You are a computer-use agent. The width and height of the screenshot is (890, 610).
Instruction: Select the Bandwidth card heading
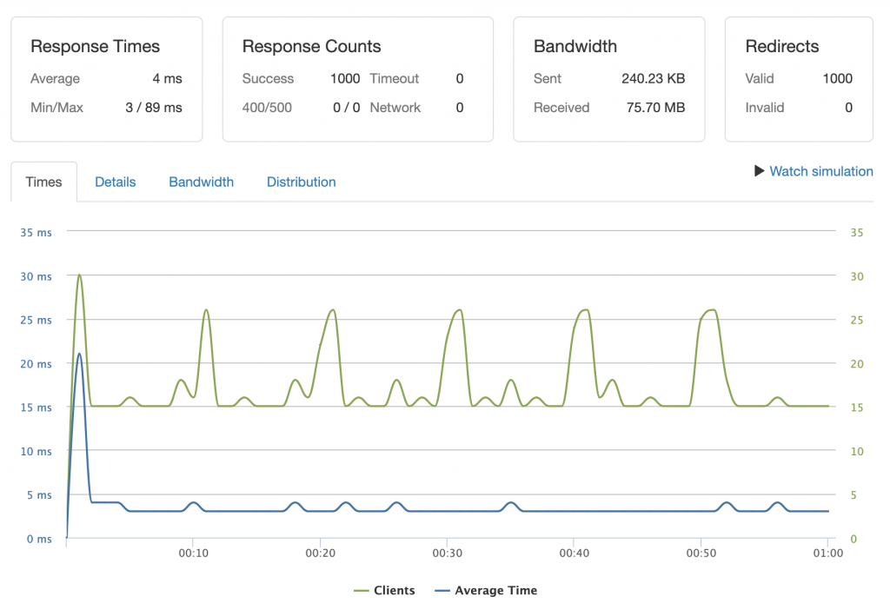575,47
